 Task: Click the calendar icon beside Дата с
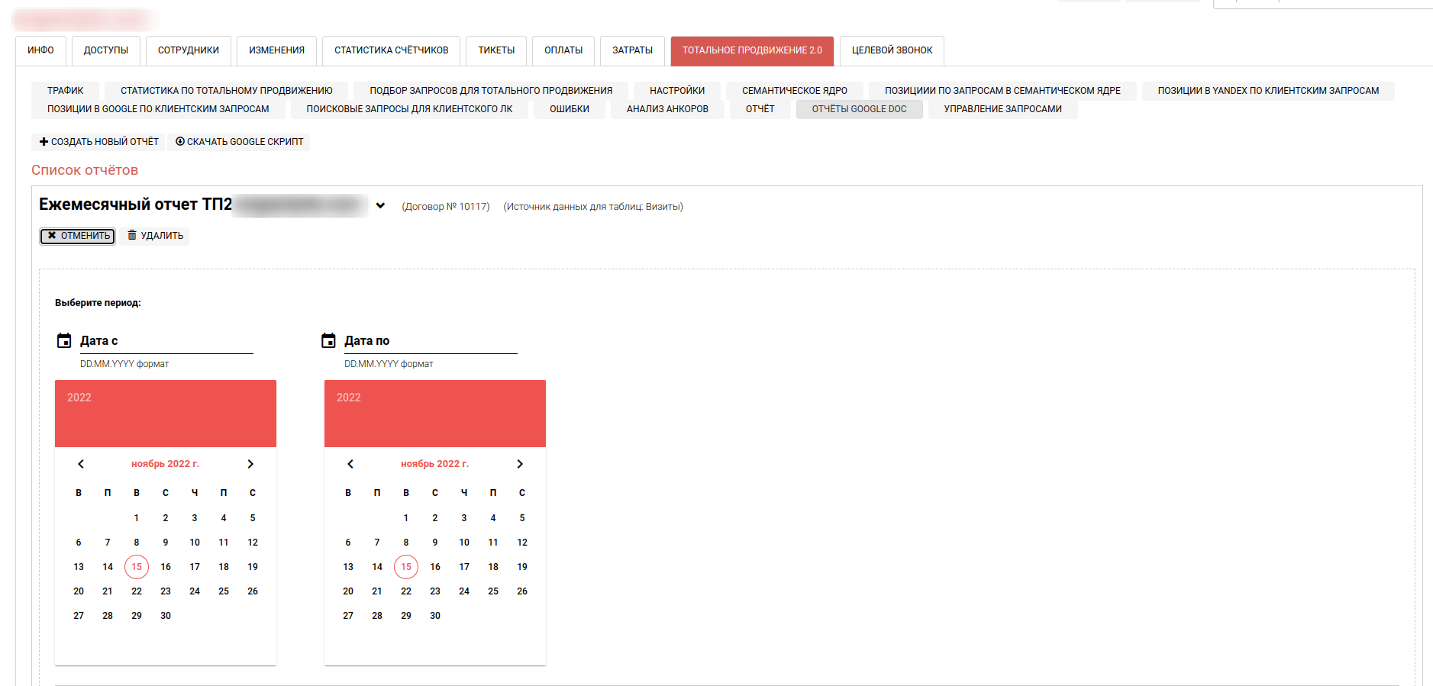point(64,341)
